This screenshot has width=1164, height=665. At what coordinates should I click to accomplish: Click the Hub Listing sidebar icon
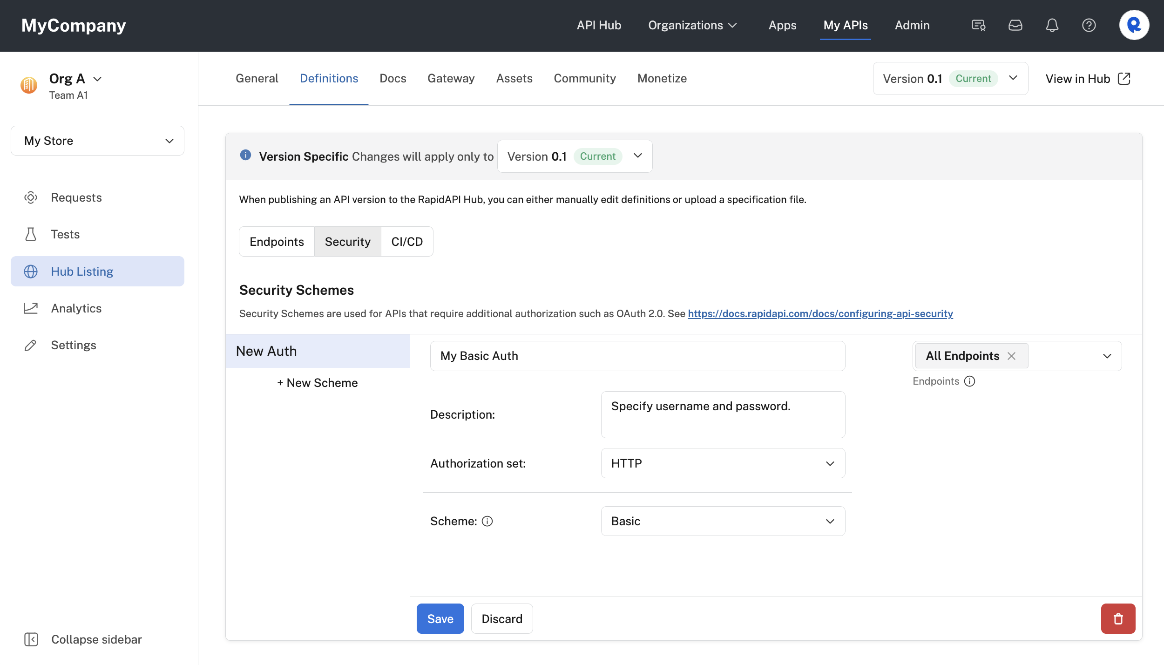30,271
